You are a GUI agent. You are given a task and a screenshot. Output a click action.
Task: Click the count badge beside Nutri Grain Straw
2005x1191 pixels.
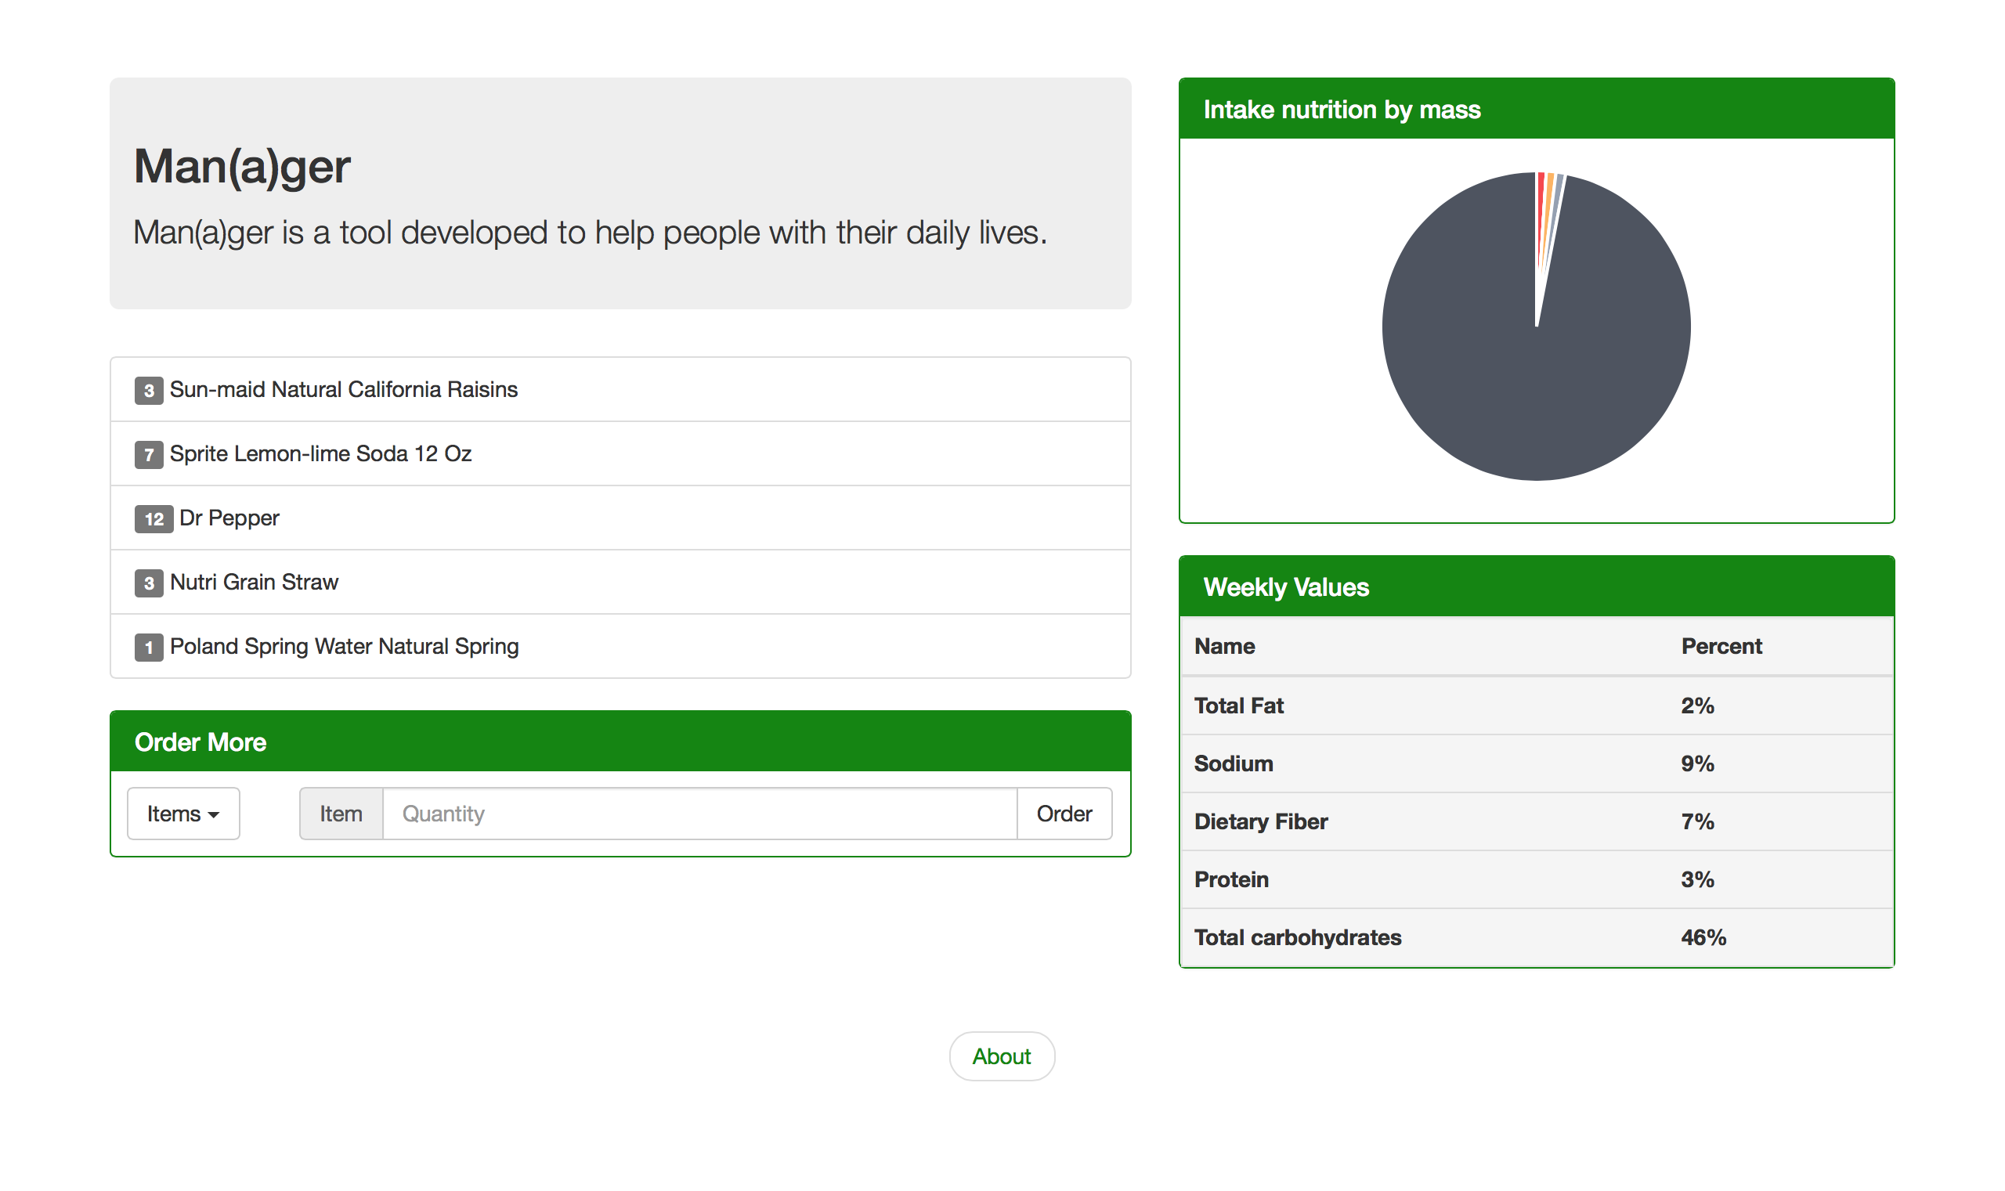(149, 583)
